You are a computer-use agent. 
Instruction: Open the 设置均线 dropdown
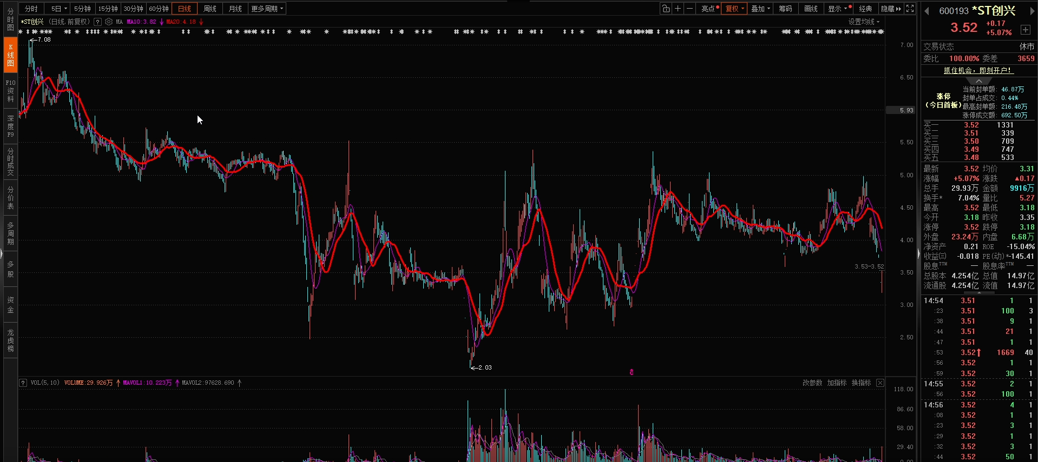pyautogui.click(x=864, y=22)
